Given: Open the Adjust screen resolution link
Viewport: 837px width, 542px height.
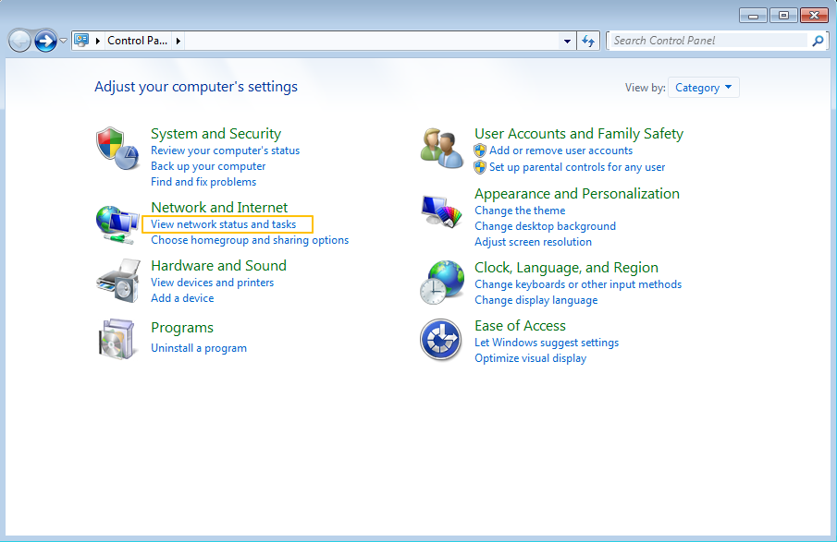Looking at the screenshot, I should point(533,242).
